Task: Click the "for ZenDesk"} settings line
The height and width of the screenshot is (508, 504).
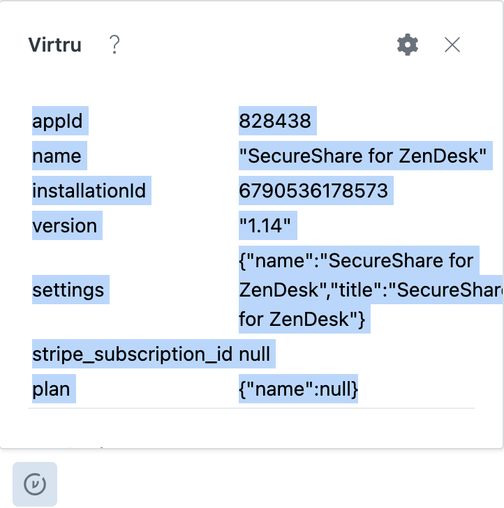Action: click(x=302, y=319)
